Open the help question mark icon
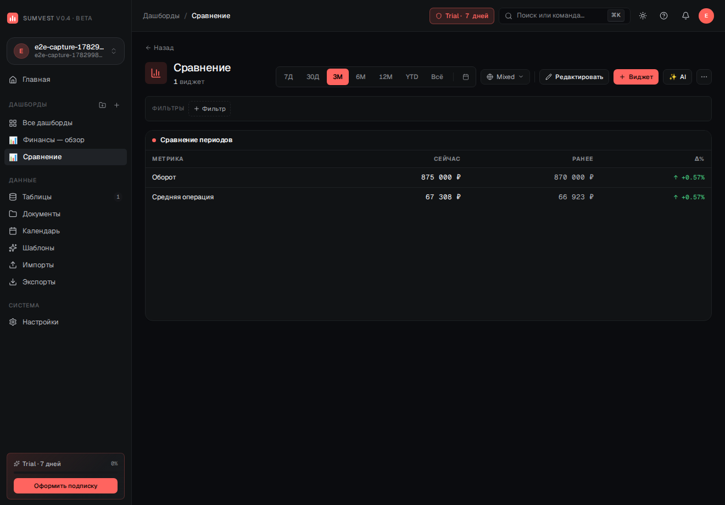The image size is (725, 505). point(663,16)
